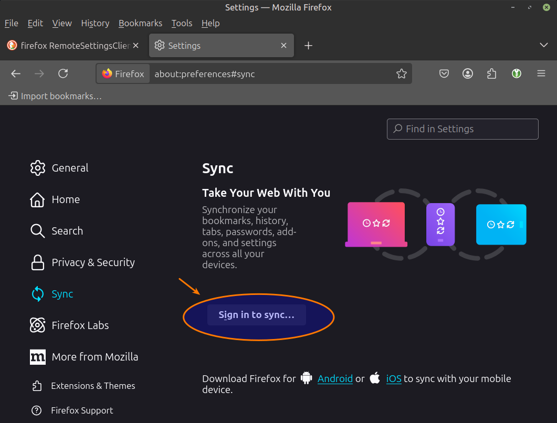Close the Settings tab

click(283, 46)
